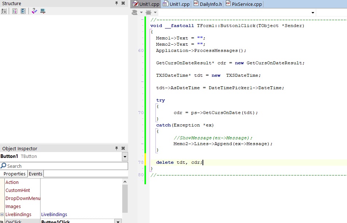
Task: Sort the Structure view alphabetically
Action: point(4,11)
